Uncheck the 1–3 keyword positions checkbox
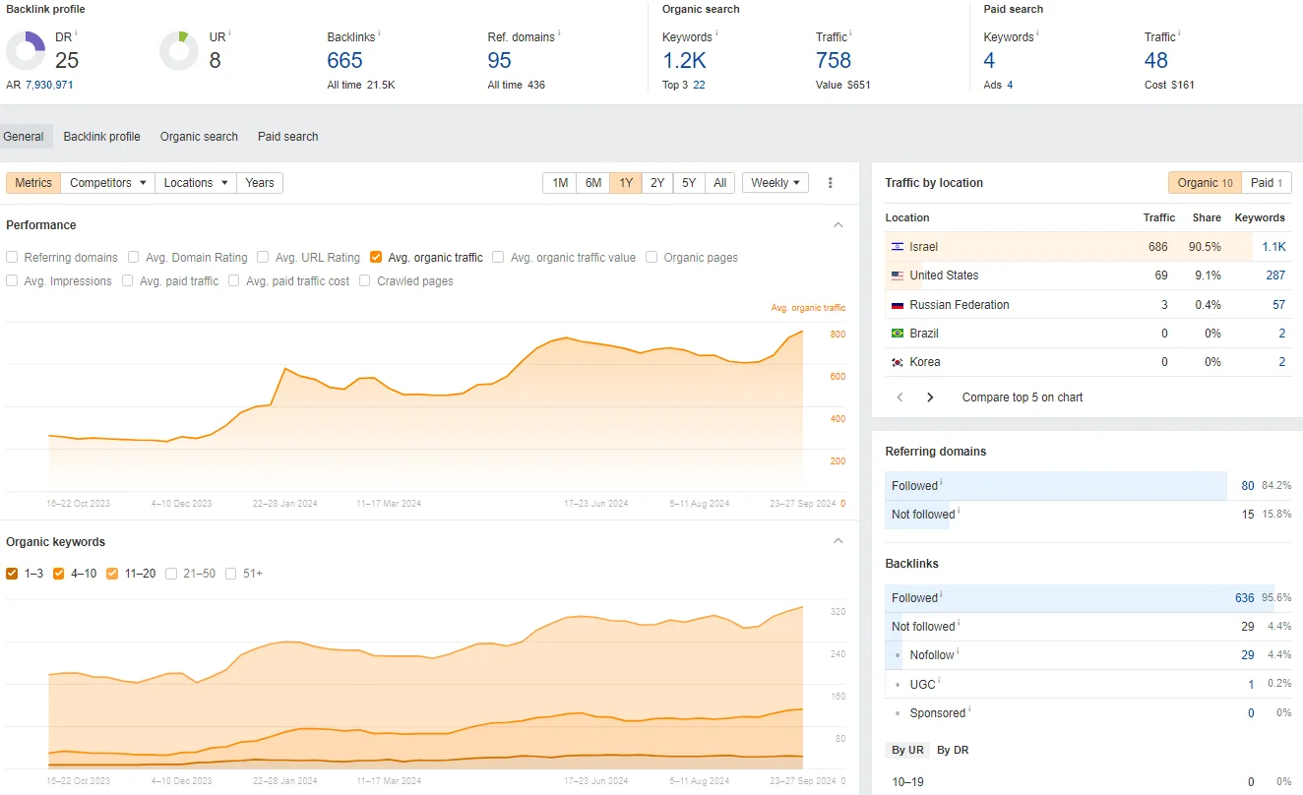Image resolution: width=1303 pixels, height=795 pixels. click(x=12, y=574)
